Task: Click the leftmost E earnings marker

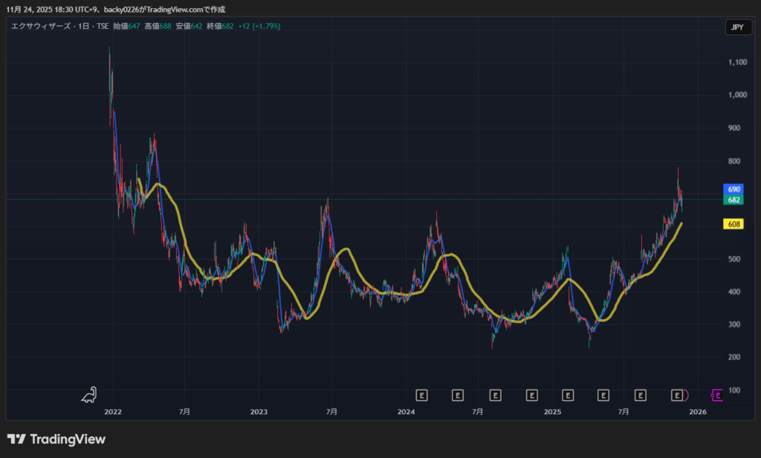Action: click(x=421, y=395)
